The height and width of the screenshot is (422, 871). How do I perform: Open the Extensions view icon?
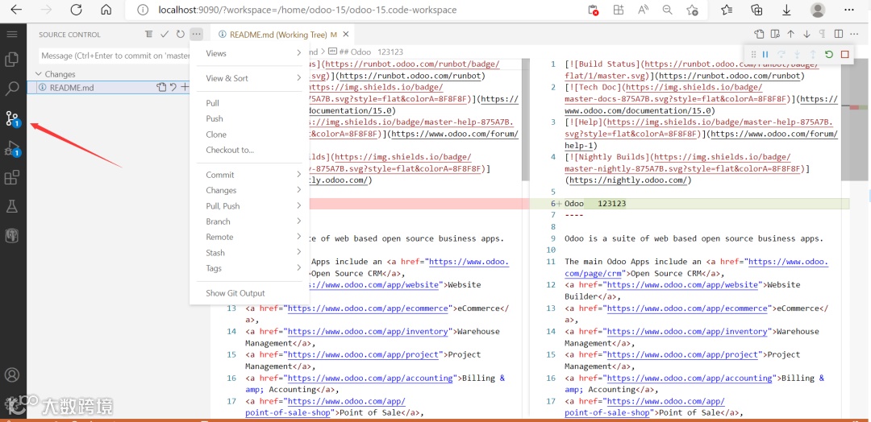(x=11, y=177)
